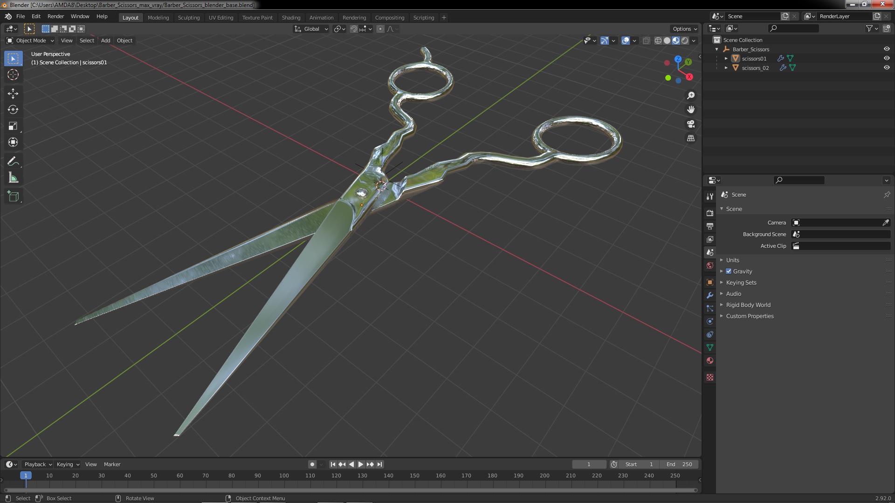895x503 pixels.
Task: Toggle the camera view button
Action: pos(691,124)
